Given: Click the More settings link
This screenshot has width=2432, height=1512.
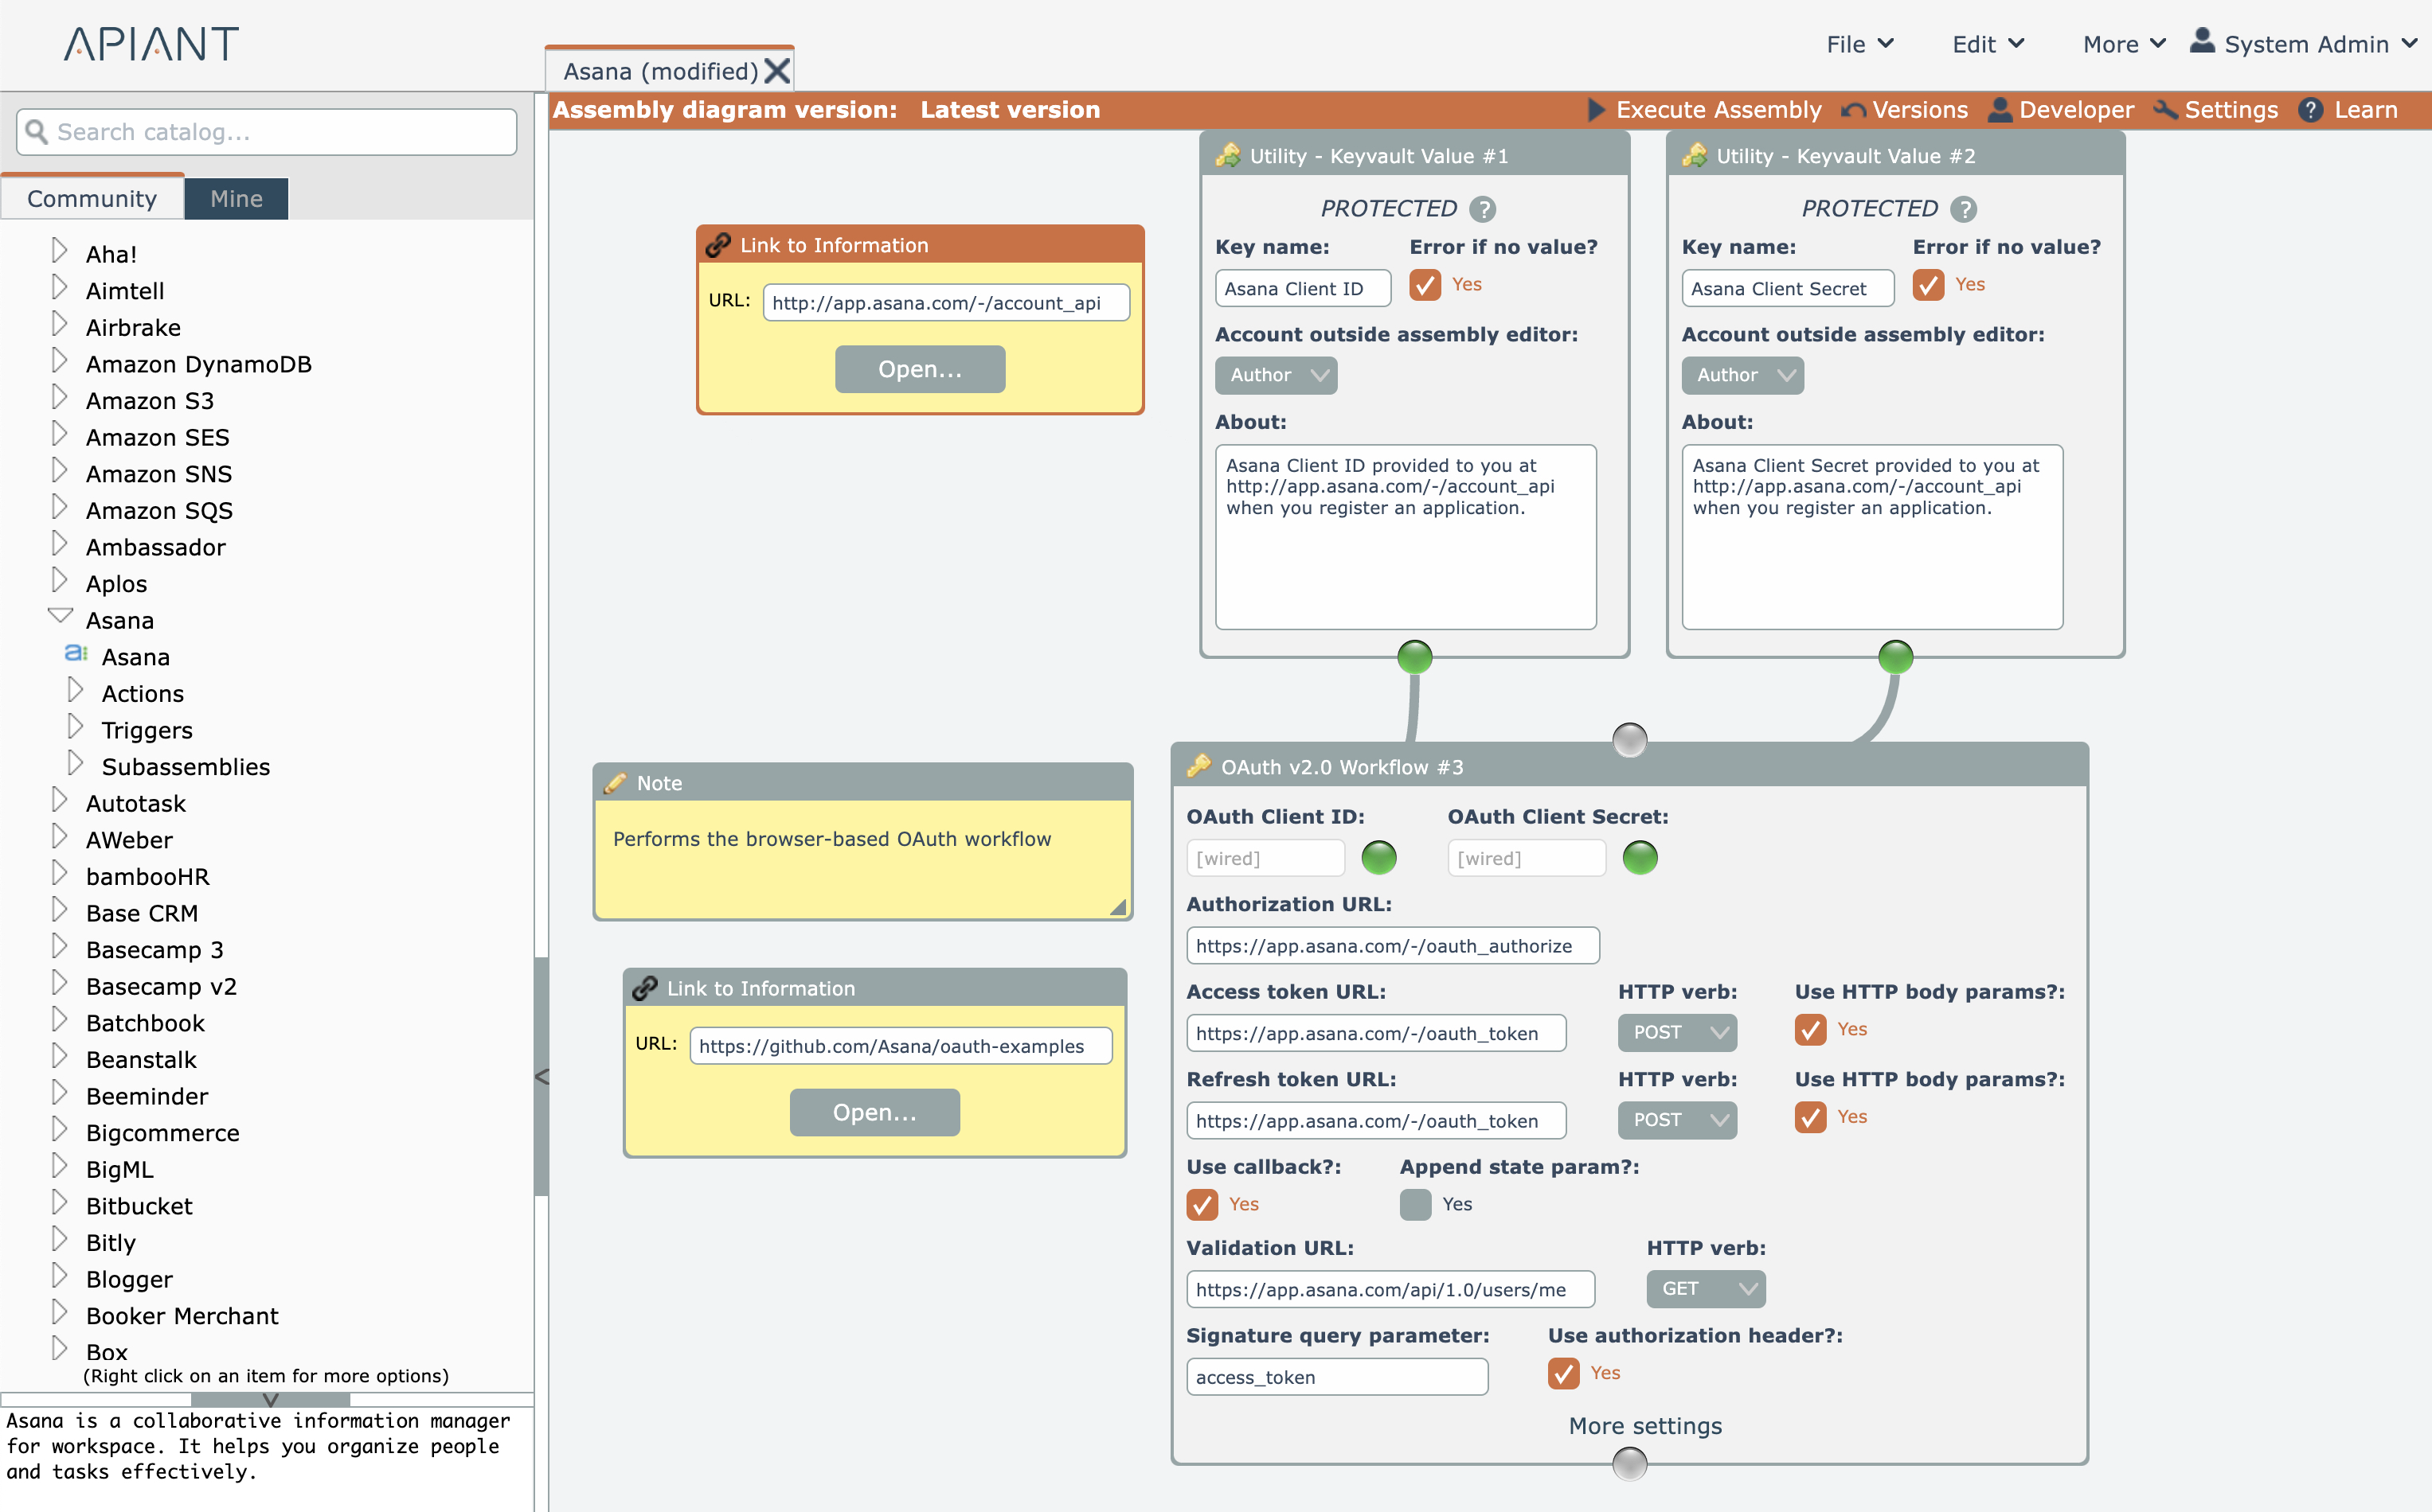Looking at the screenshot, I should (1644, 1426).
